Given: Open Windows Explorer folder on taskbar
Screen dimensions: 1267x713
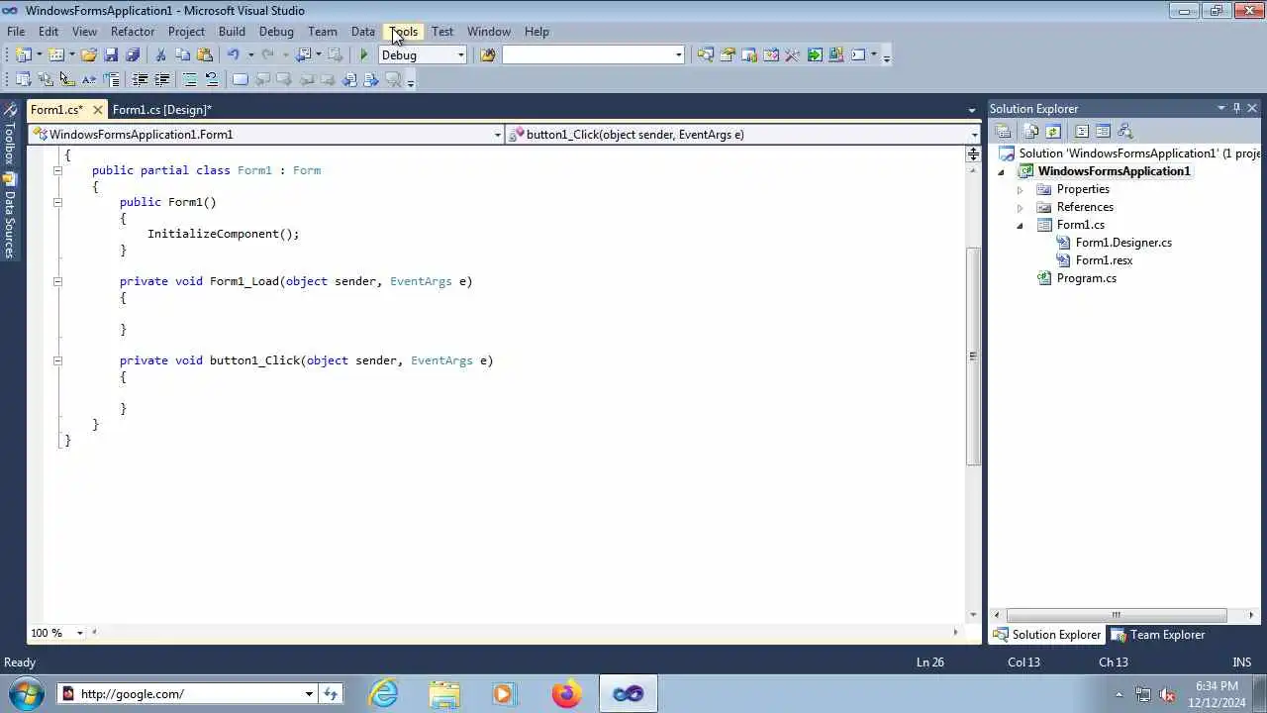Looking at the screenshot, I should pyautogui.click(x=444, y=694).
